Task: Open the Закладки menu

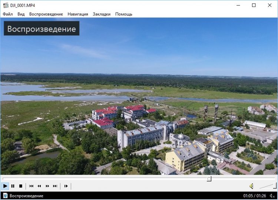Action: tap(102, 14)
